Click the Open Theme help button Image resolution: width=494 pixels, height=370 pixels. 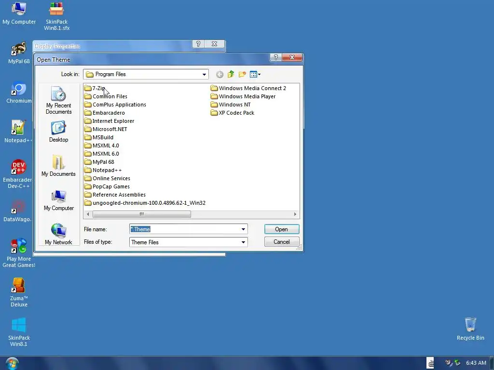point(275,57)
